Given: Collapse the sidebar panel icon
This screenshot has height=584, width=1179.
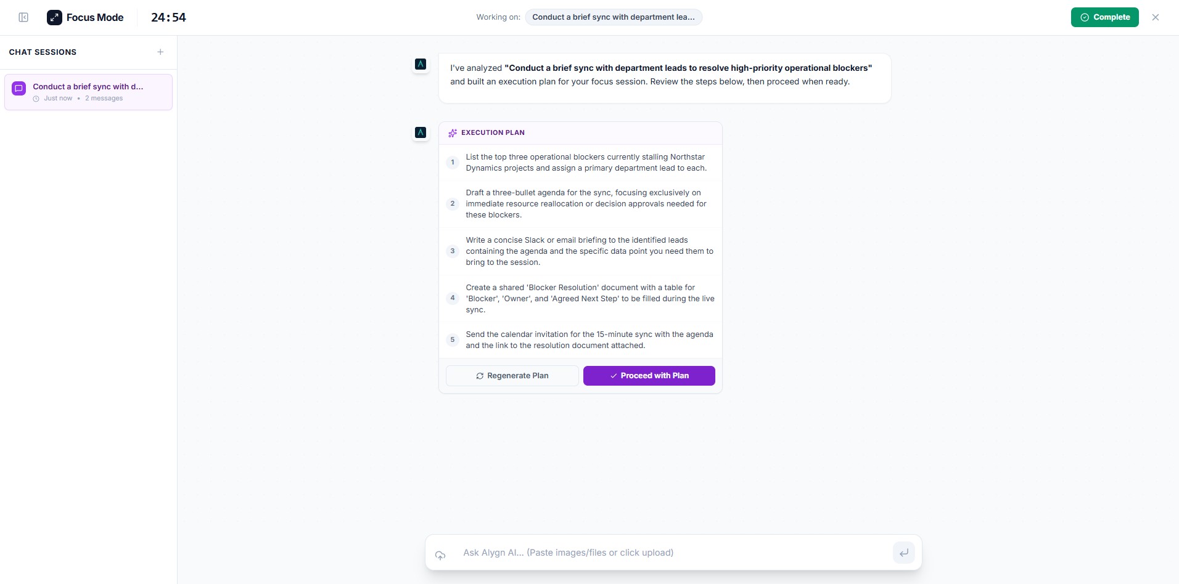Looking at the screenshot, I should coord(23,17).
